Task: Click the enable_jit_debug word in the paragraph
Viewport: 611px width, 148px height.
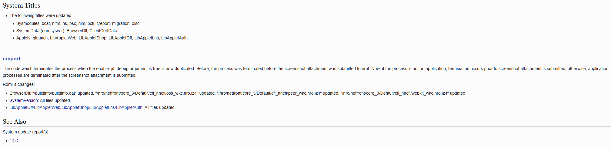Action: 112,69
